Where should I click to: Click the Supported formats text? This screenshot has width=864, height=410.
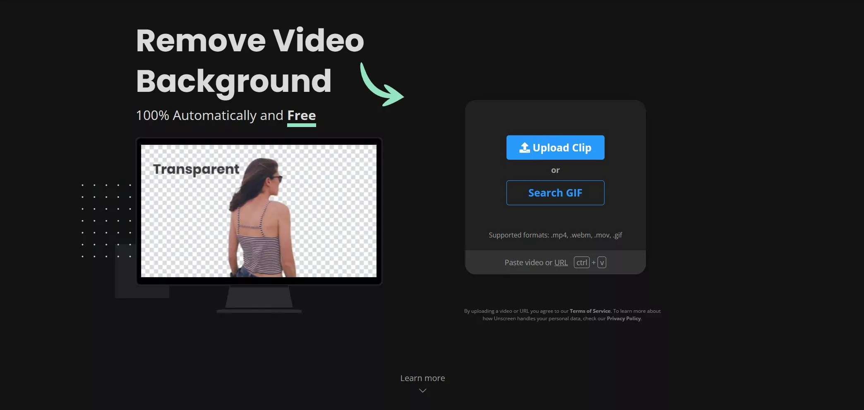pyautogui.click(x=555, y=235)
